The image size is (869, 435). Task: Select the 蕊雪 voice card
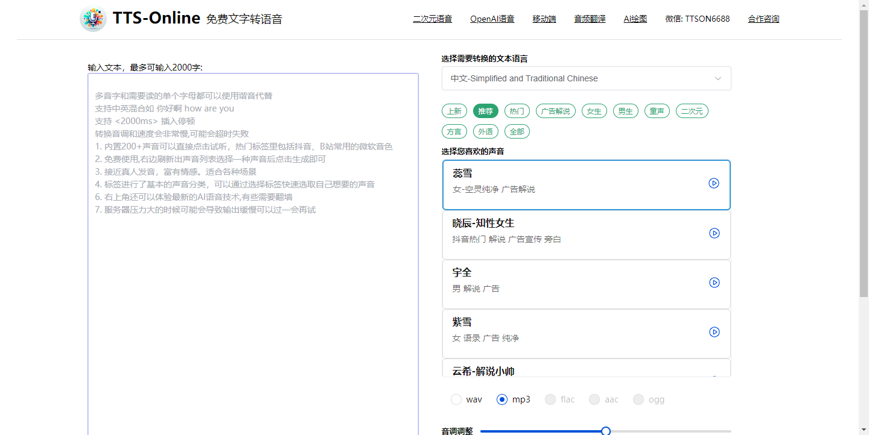(587, 185)
